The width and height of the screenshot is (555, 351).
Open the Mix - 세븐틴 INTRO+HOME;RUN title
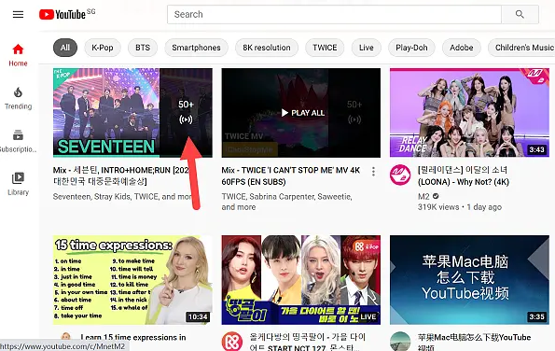coord(121,176)
